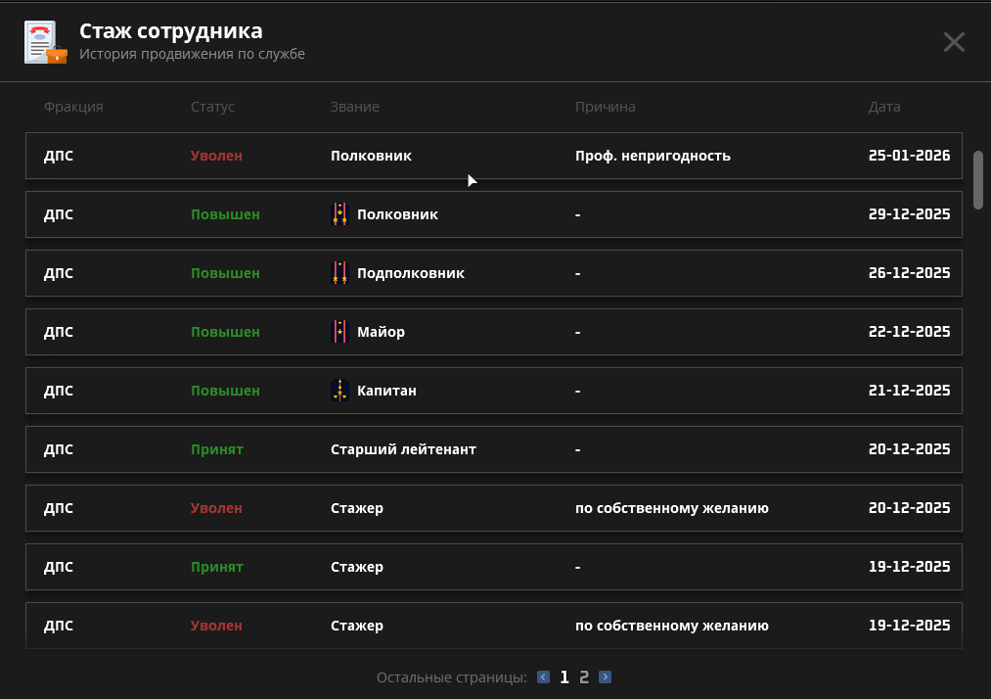
Task: Click the Дата column header
Action: 883,107
